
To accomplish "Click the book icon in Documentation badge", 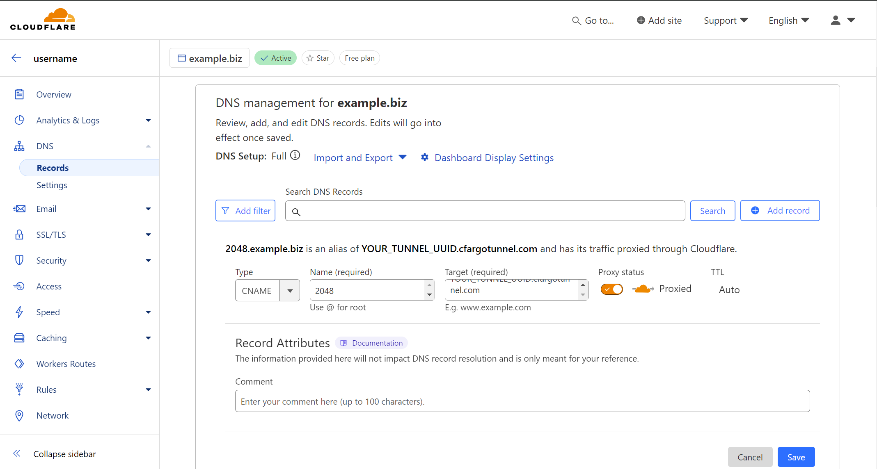I will (344, 343).
